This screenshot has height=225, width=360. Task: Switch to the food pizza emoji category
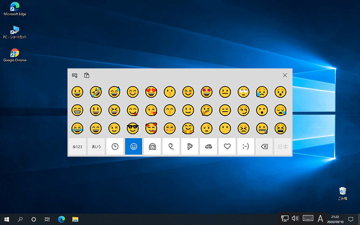point(189,147)
